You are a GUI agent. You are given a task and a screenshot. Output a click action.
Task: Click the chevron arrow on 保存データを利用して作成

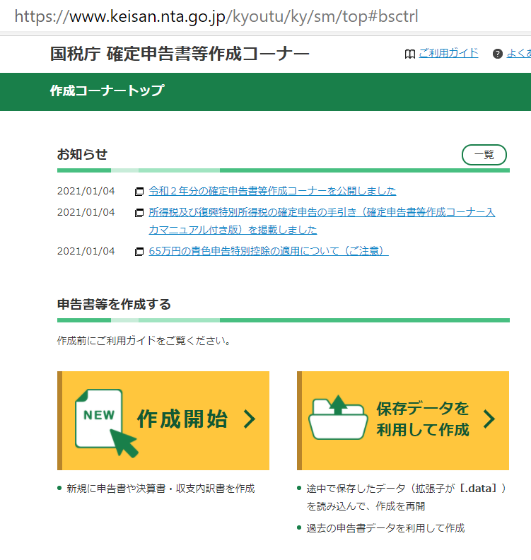(x=489, y=419)
